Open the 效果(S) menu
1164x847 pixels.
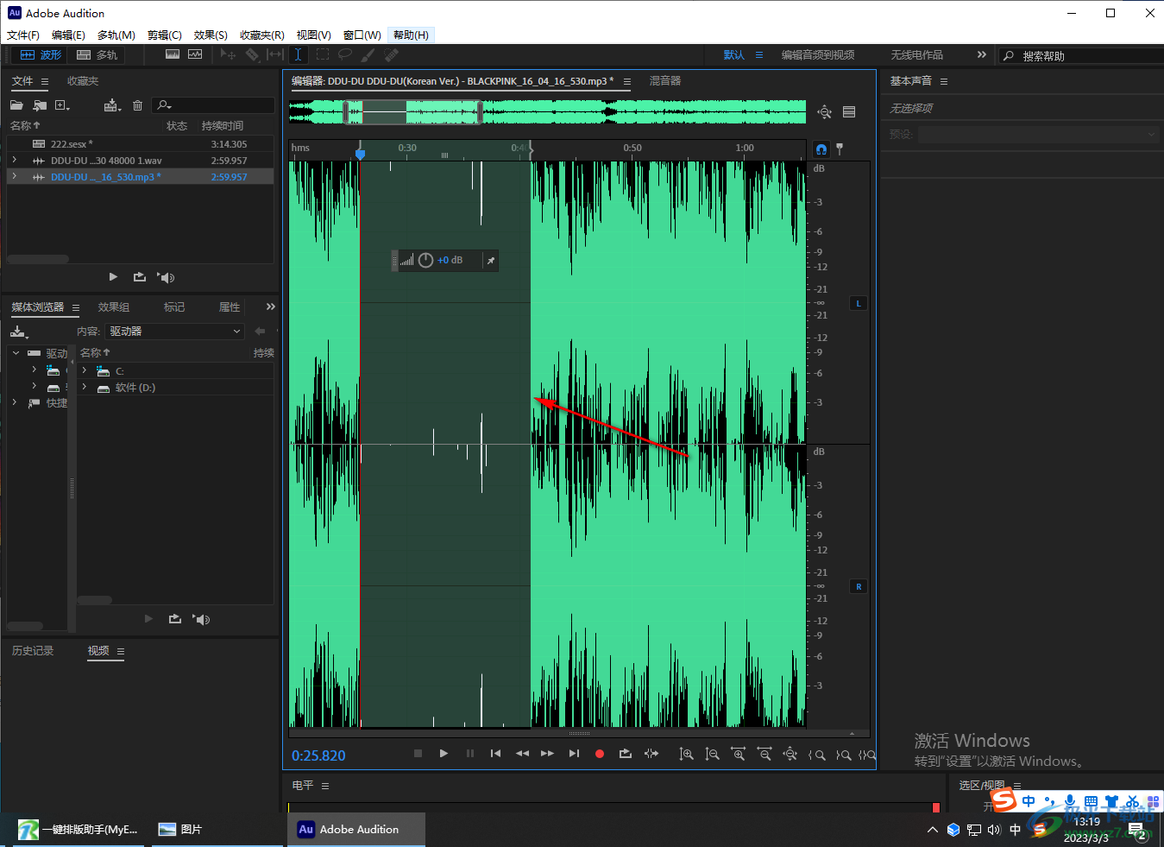tap(211, 35)
